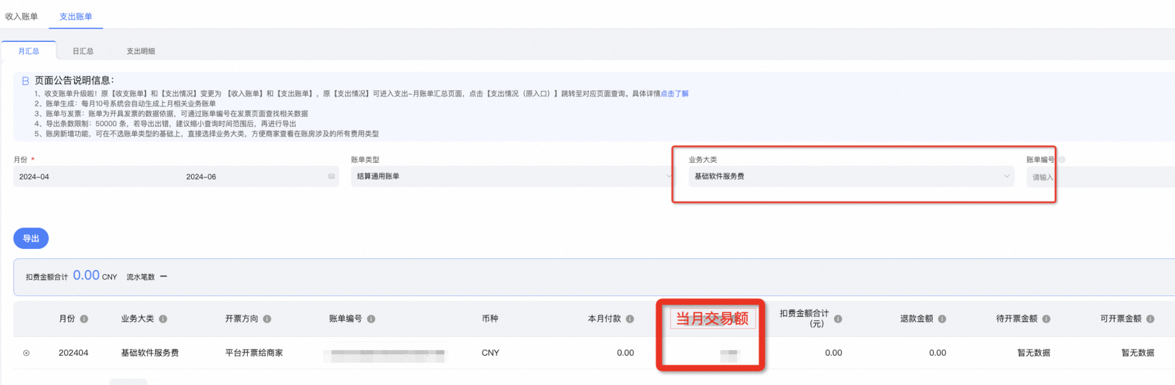Click the end month field 2024-06

click(x=201, y=177)
